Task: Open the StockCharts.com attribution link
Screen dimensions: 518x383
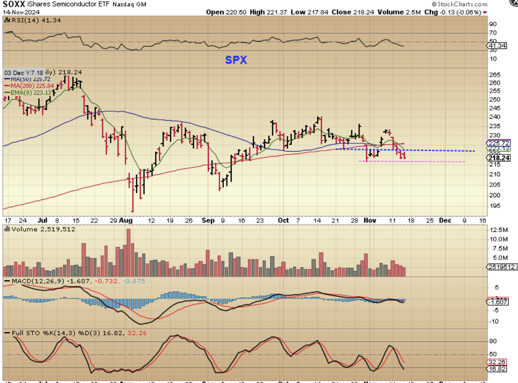Action: [463, 4]
